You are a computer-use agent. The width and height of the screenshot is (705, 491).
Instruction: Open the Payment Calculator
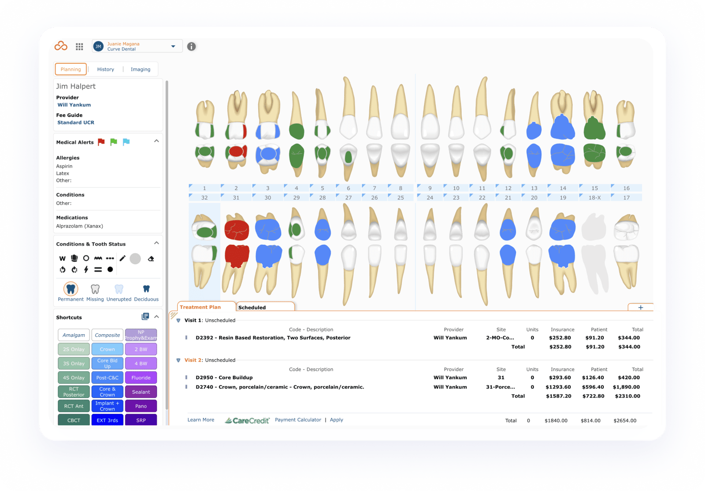click(x=298, y=420)
